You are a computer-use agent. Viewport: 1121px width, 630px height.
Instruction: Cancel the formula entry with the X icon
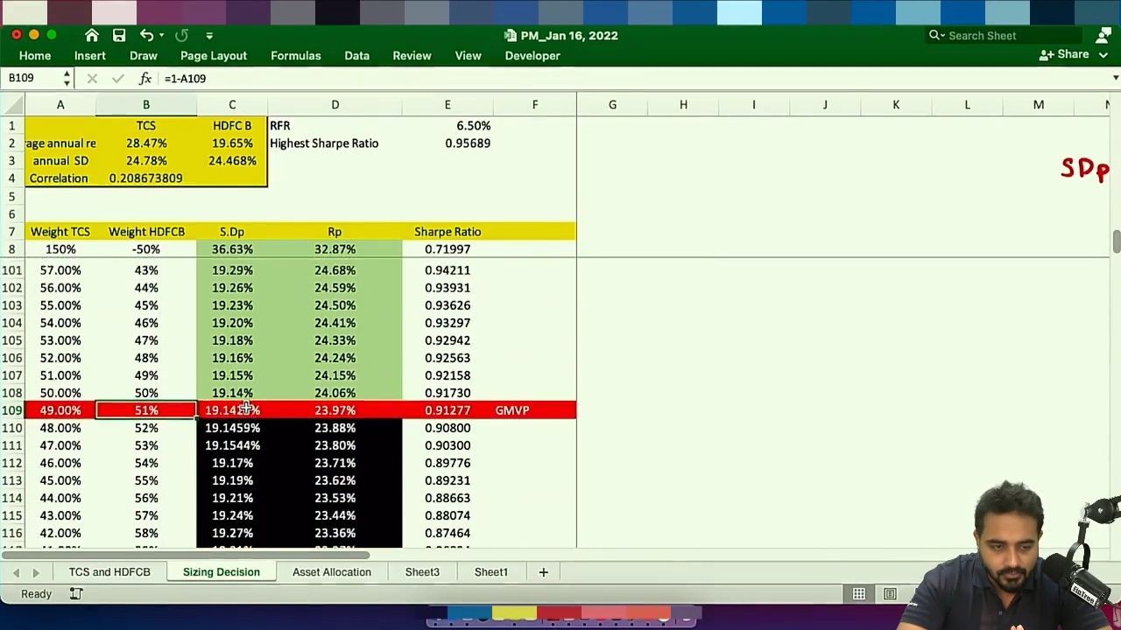click(x=92, y=79)
